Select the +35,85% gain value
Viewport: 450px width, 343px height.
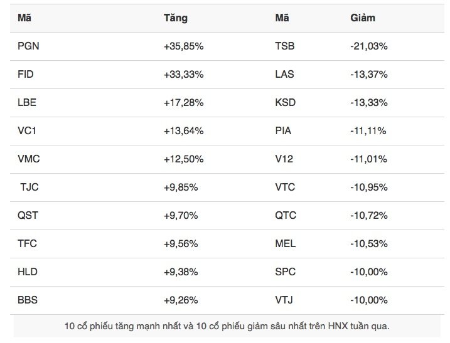click(x=183, y=46)
